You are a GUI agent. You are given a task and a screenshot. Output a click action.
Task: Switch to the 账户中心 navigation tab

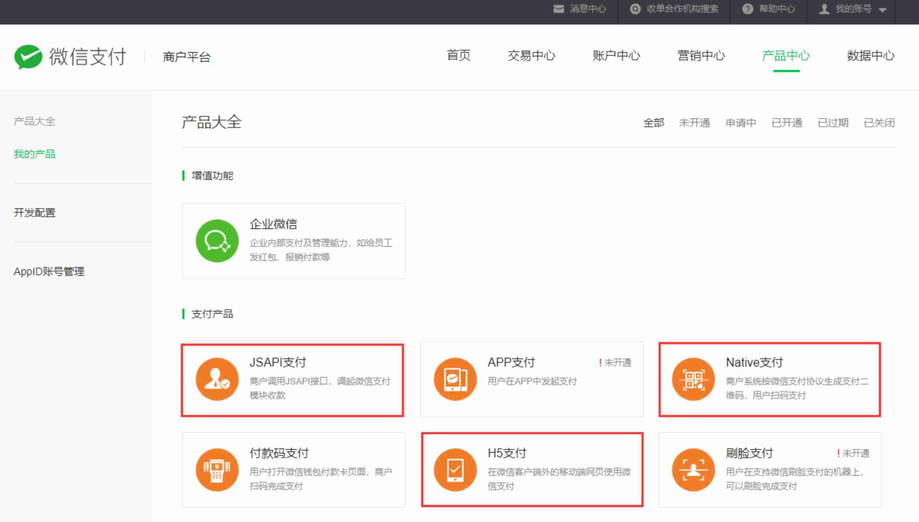click(x=616, y=56)
